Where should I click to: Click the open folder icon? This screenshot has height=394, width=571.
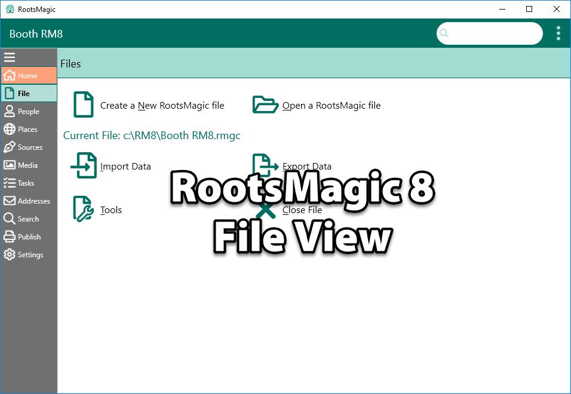265,104
